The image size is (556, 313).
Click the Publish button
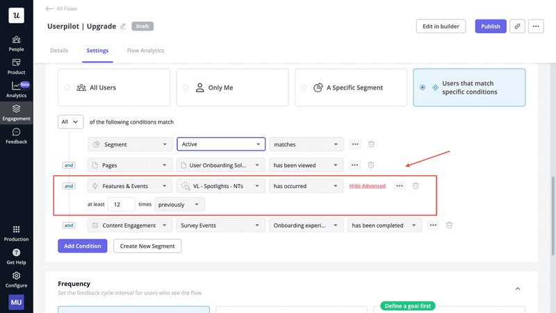[491, 26]
